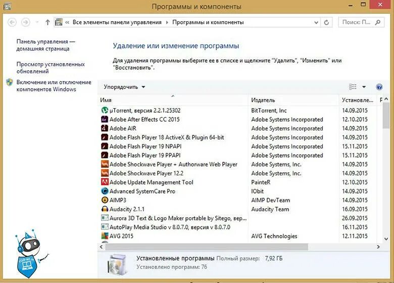Screen dimensions: 394x283
Task: Click the horizontal scroll right arrow
Action: (378, 247)
